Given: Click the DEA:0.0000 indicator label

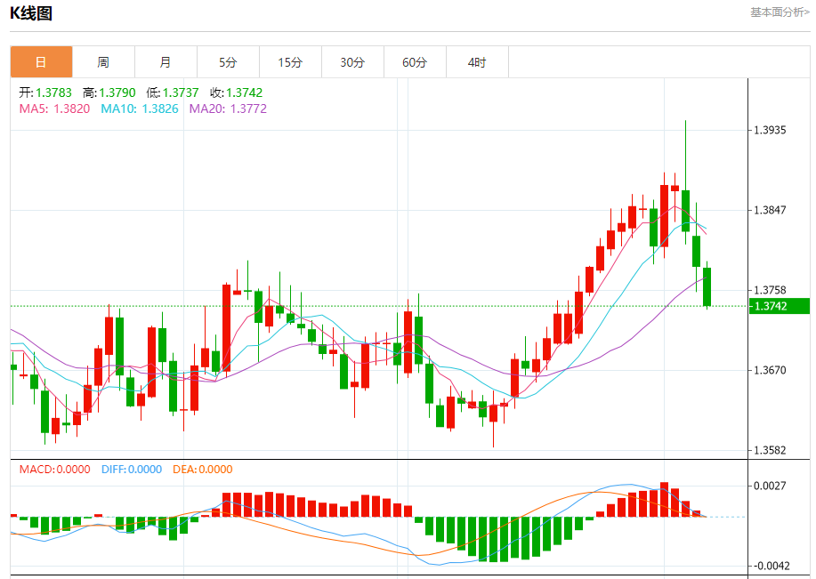Looking at the screenshot, I should point(202,470).
